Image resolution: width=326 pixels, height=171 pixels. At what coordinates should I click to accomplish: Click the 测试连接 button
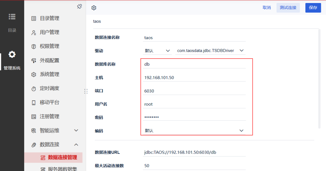point(288,8)
